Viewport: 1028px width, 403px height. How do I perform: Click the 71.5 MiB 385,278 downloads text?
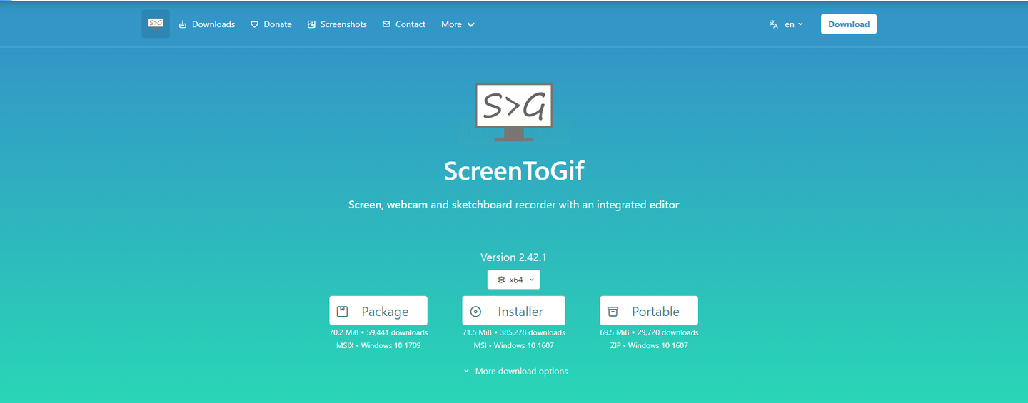(514, 332)
